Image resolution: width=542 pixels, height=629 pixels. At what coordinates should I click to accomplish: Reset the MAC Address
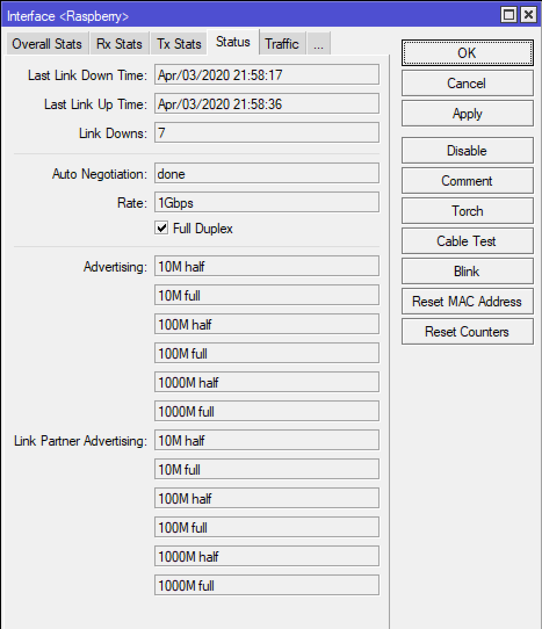(x=467, y=301)
